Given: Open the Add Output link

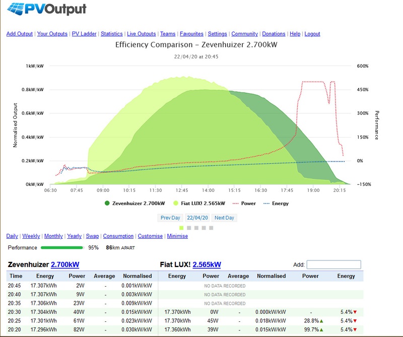Looking at the screenshot, I should point(20,34).
